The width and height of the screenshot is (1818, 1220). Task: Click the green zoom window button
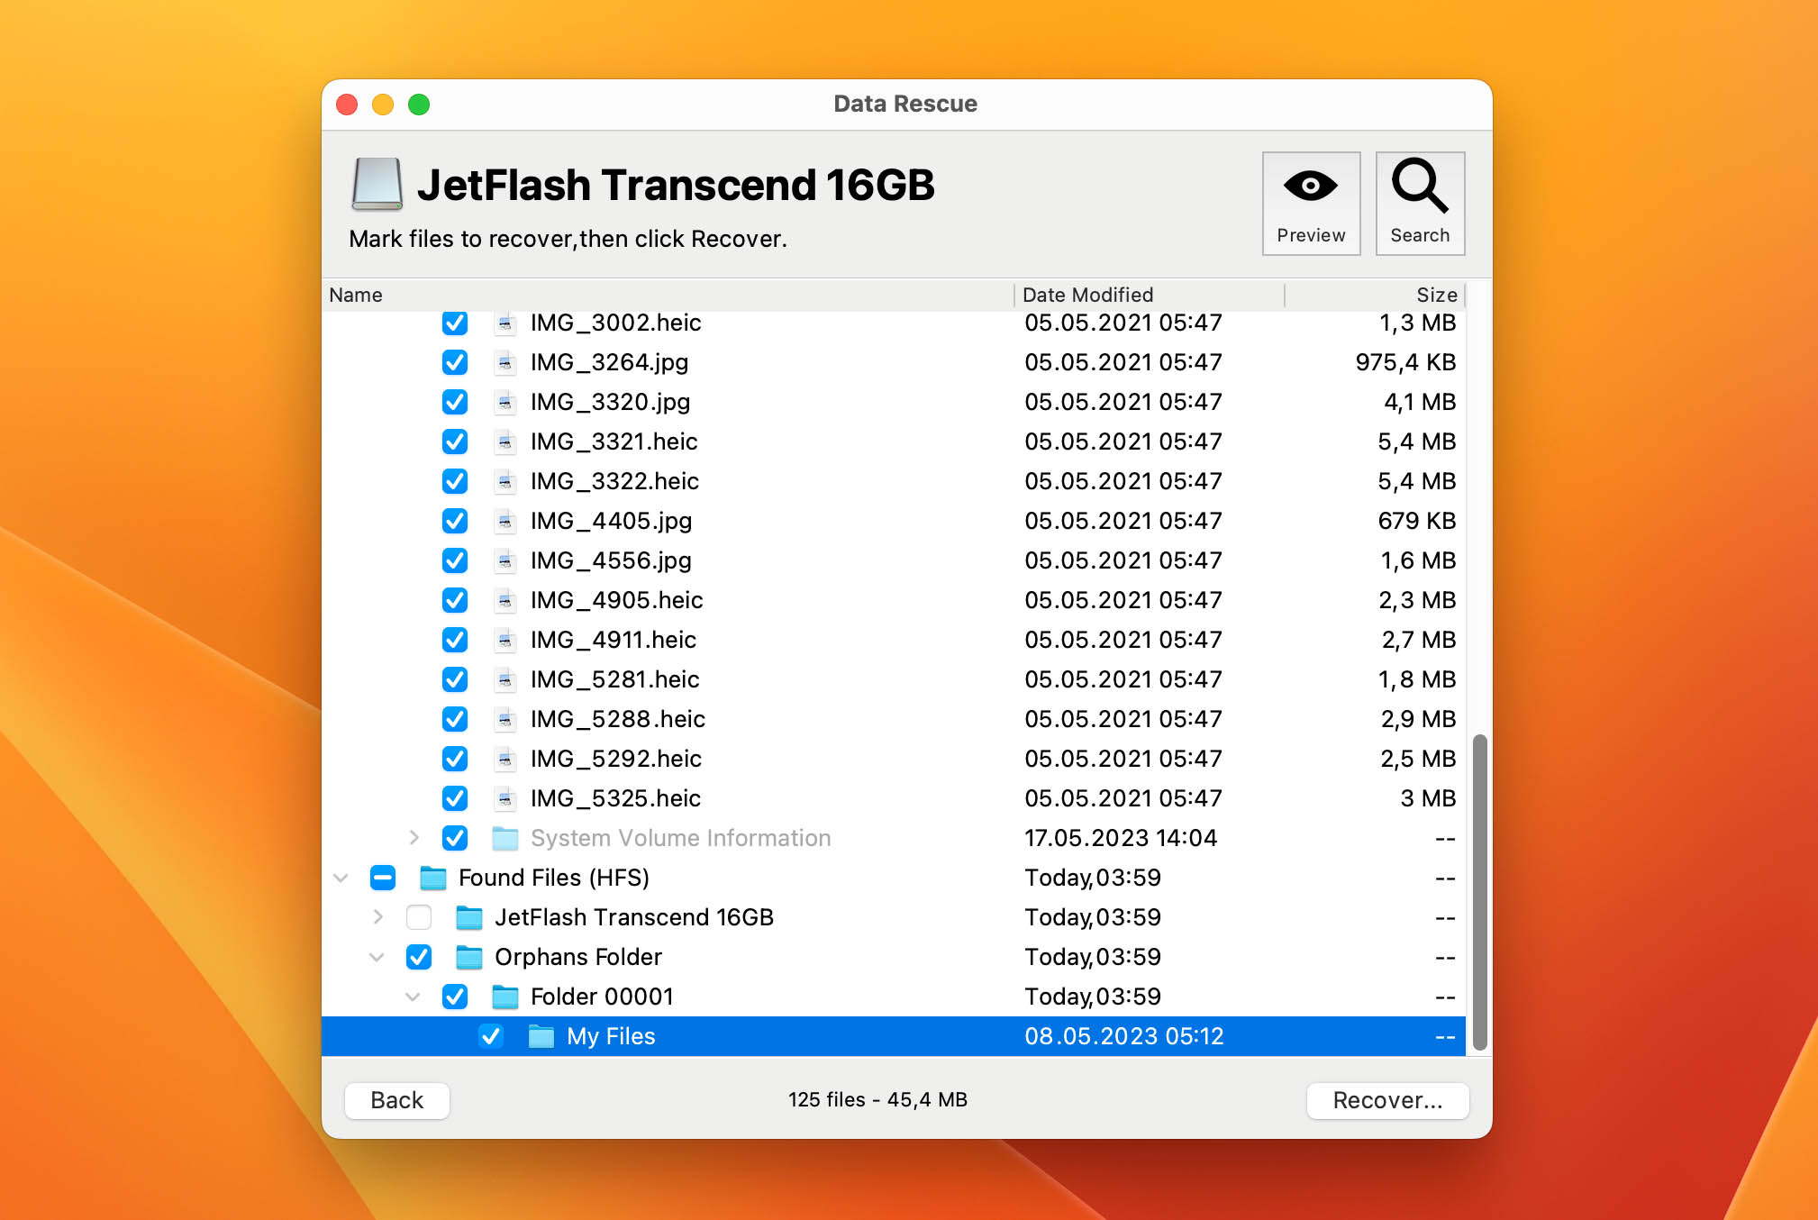click(x=419, y=105)
